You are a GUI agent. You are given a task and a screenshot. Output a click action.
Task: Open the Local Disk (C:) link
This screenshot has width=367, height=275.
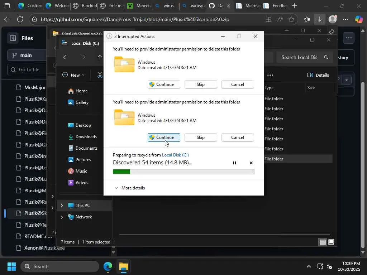click(175, 155)
